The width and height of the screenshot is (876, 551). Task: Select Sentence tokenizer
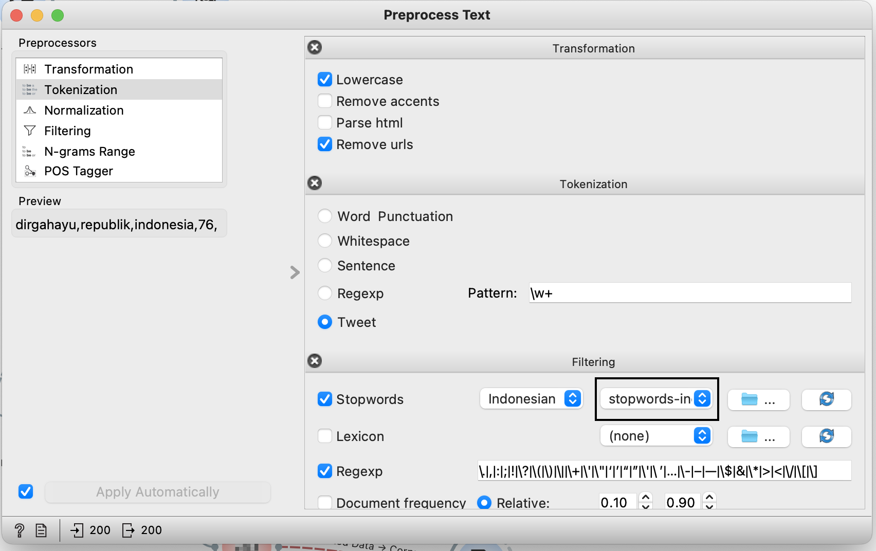[325, 265]
